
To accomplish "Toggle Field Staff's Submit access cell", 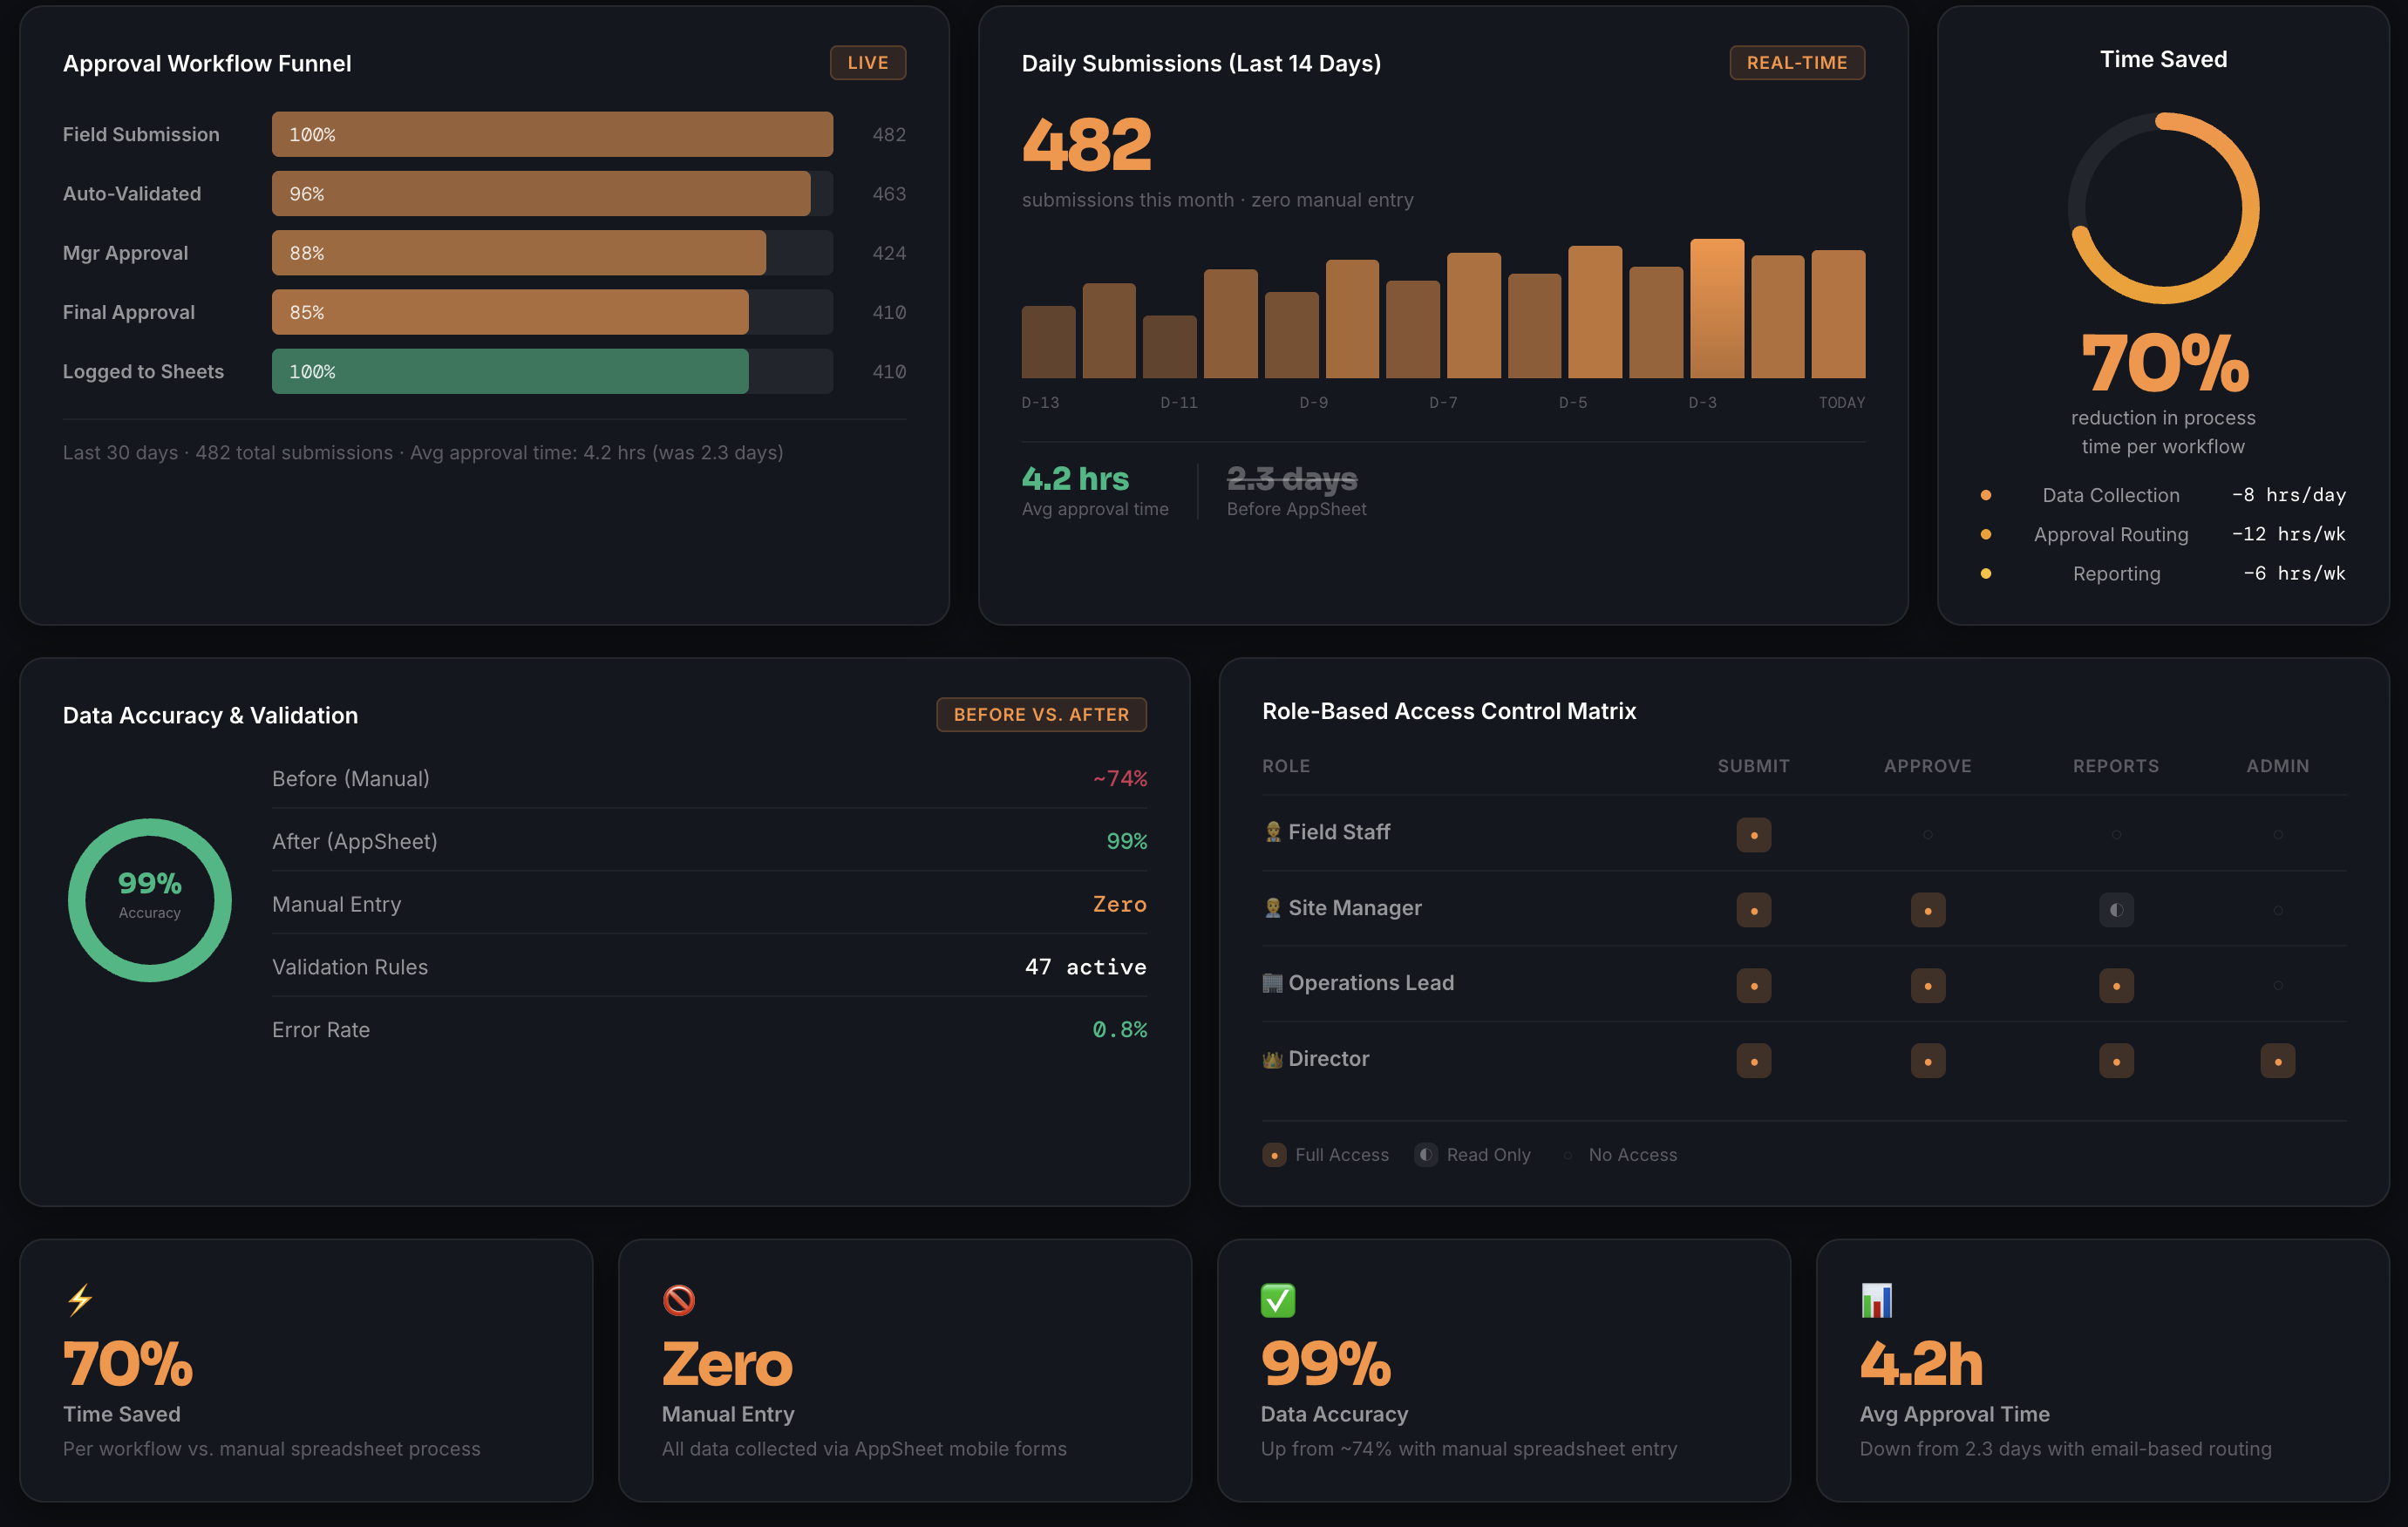I will [x=1753, y=835].
